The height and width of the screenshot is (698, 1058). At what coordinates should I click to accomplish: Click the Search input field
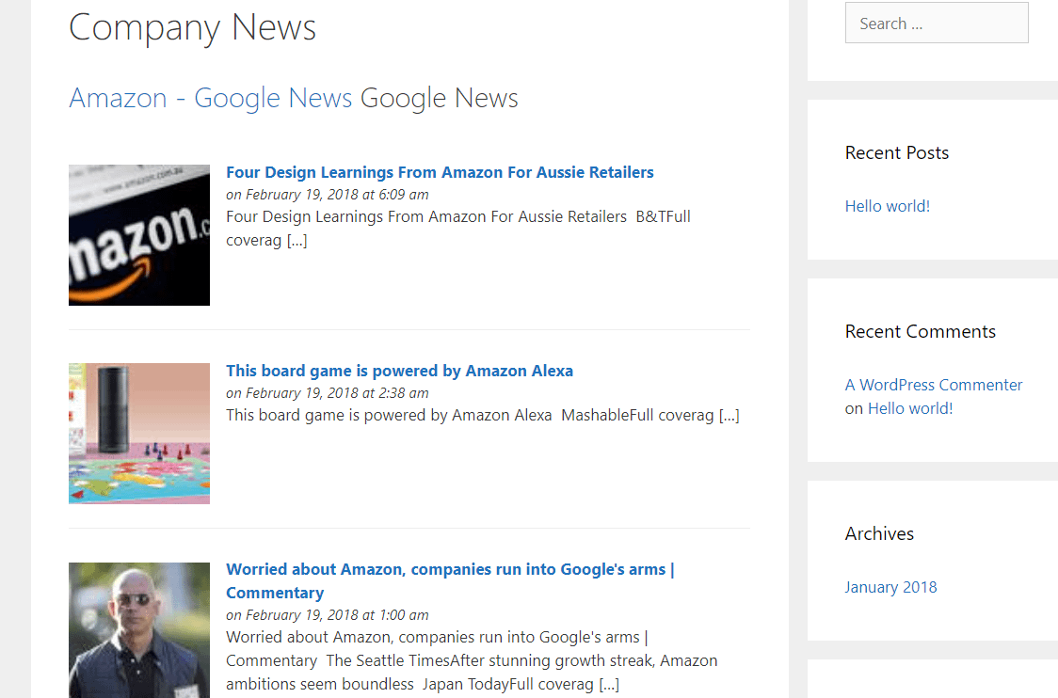click(x=936, y=24)
